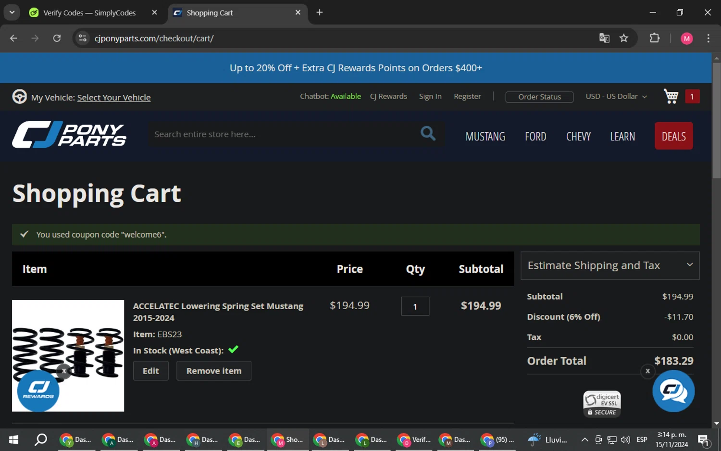Viewport: 721px width, 451px height.
Task: Click Select Your Vehicle link
Action: 114,98
